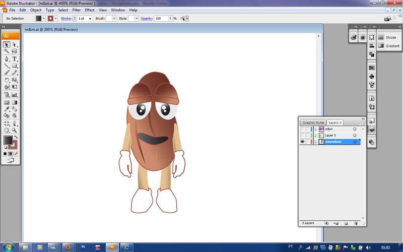The height and width of the screenshot is (252, 403).
Task: Toggle visibility of amendoim layer
Action: (303, 142)
